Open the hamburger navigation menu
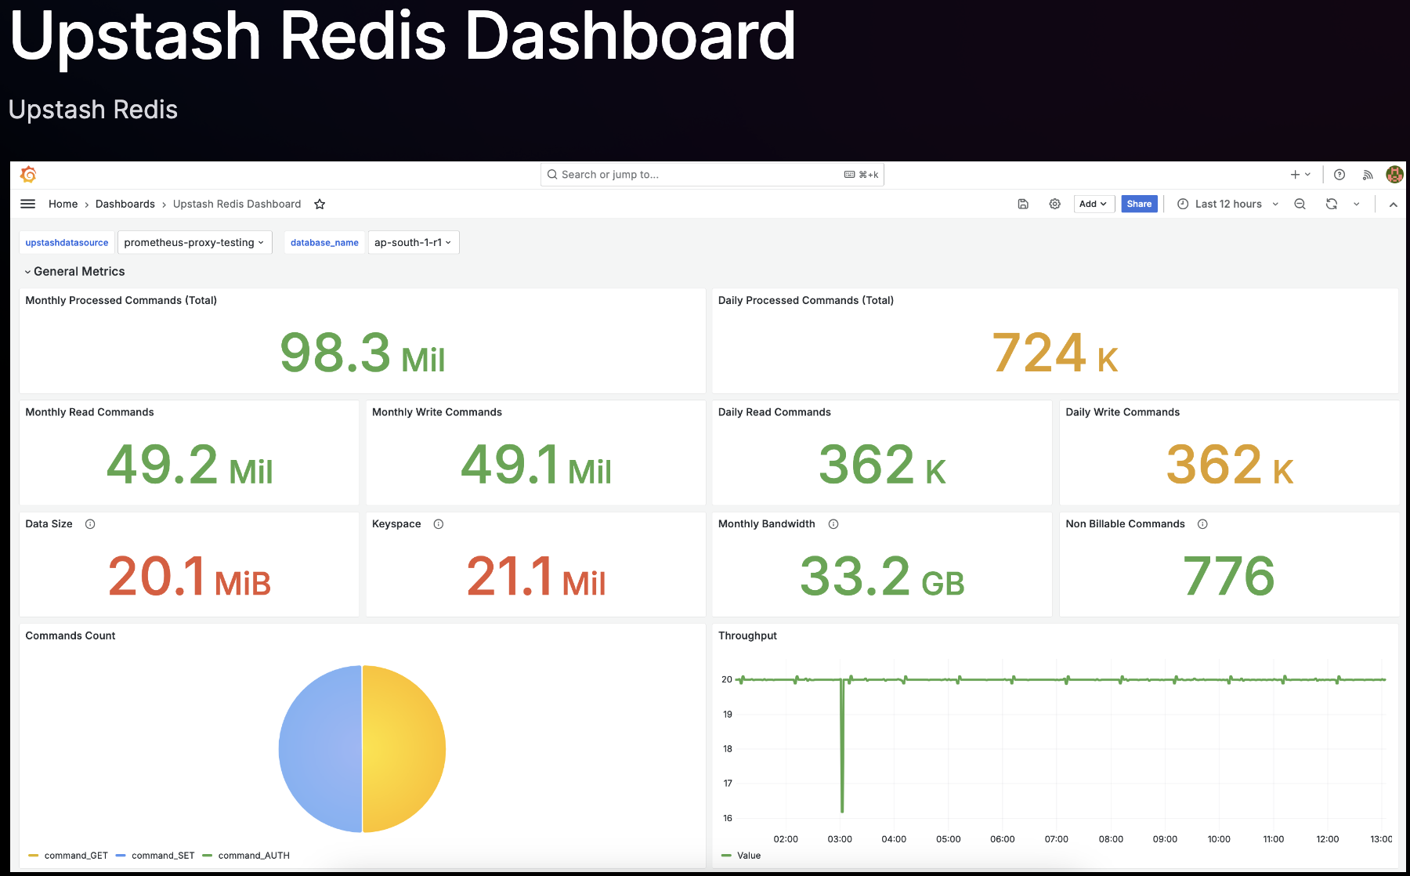Viewport: 1410px width, 876px height. tap(28, 204)
